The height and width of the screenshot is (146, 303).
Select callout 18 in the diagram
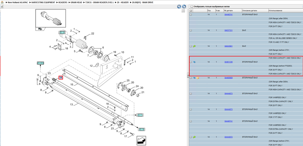pyautogui.click(x=66, y=49)
